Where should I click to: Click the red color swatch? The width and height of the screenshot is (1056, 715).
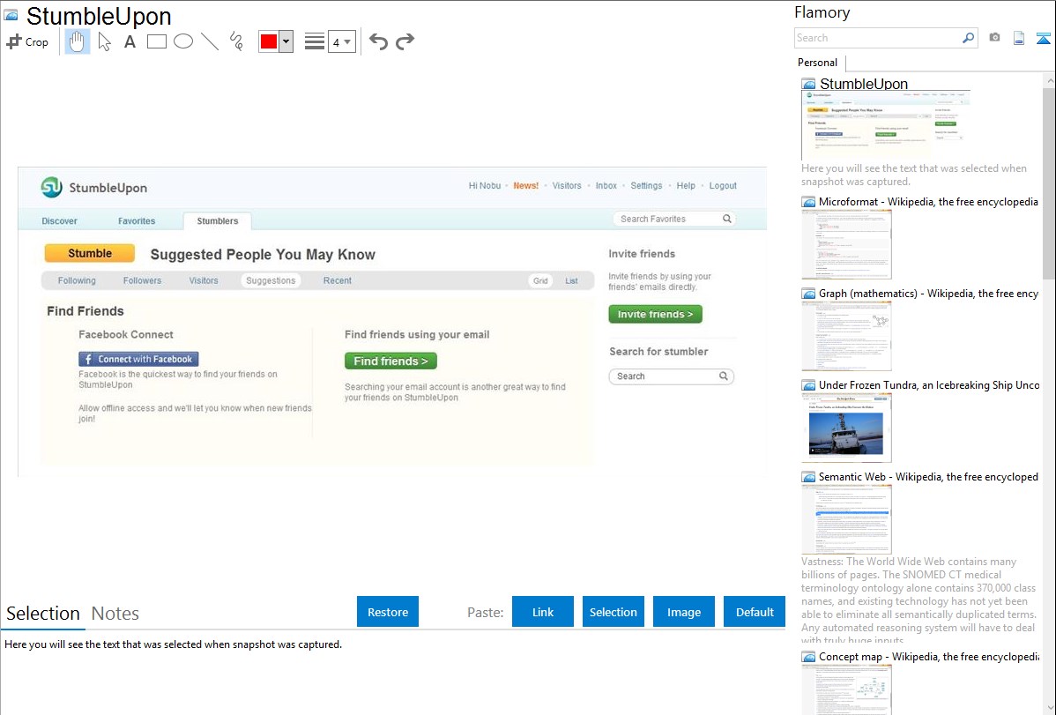[x=269, y=41]
